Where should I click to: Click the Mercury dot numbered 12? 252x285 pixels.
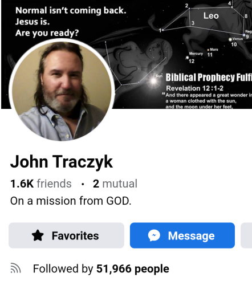187,58
